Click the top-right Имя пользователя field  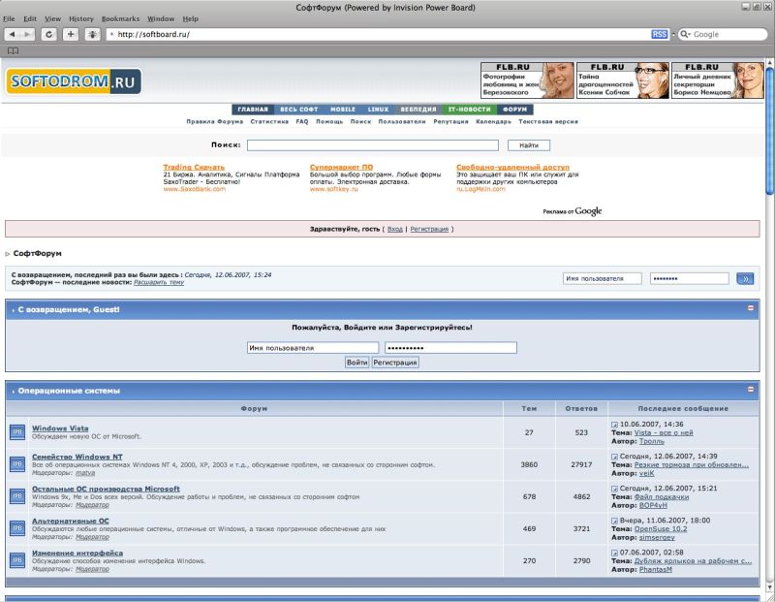602,278
